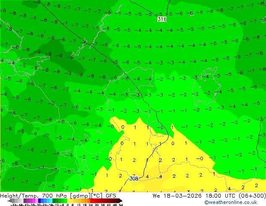
Task: Pick the dark blue legend swatch
Action: click(x=39, y=201)
